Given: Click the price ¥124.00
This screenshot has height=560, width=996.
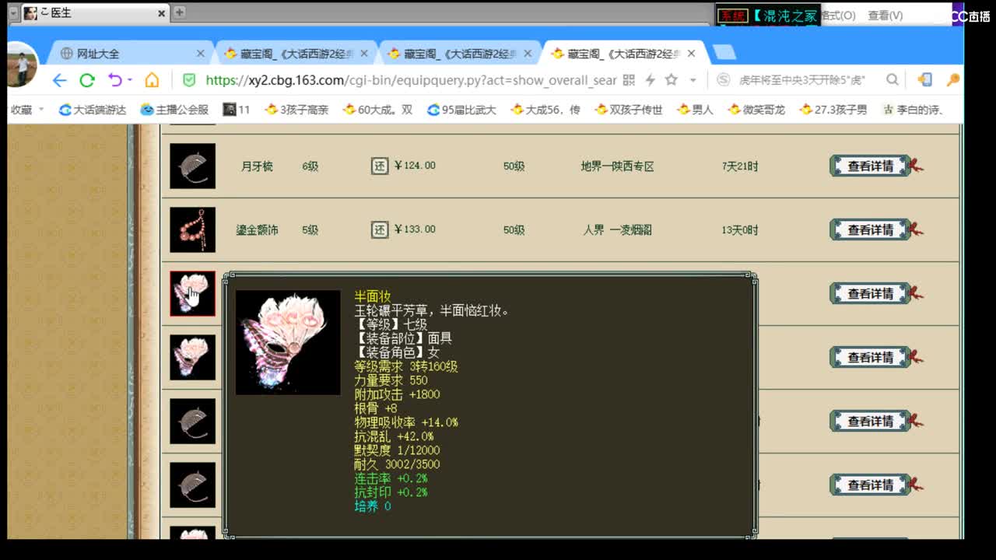Looking at the screenshot, I should pos(415,166).
